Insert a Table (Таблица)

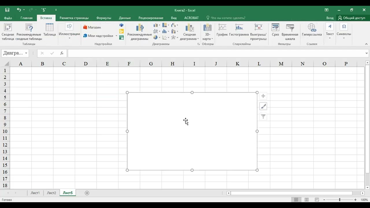point(49,30)
